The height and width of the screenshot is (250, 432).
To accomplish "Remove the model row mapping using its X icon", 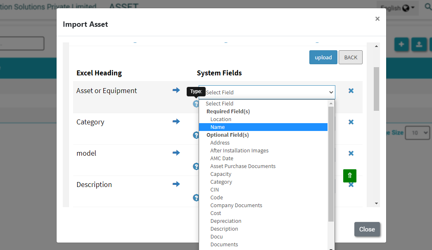I will [x=351, y=153].
